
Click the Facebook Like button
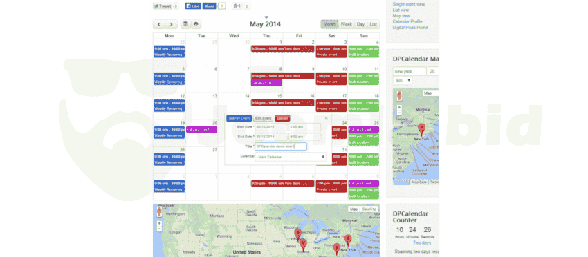coord(193,6)
